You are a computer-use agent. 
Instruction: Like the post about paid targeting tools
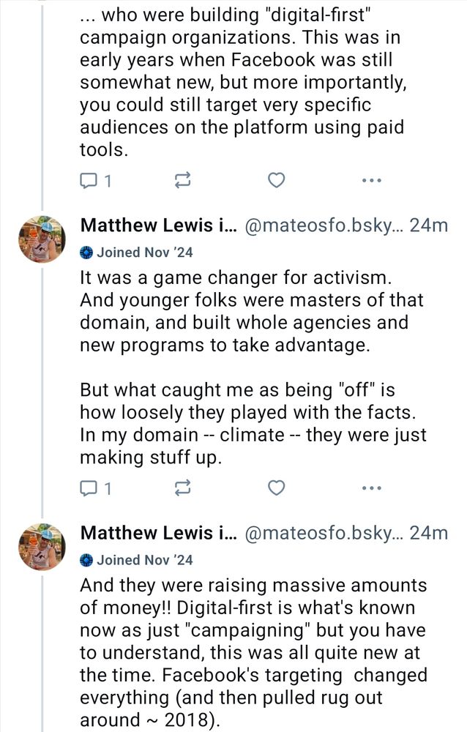pyautogui.click(x=276, y=180)
